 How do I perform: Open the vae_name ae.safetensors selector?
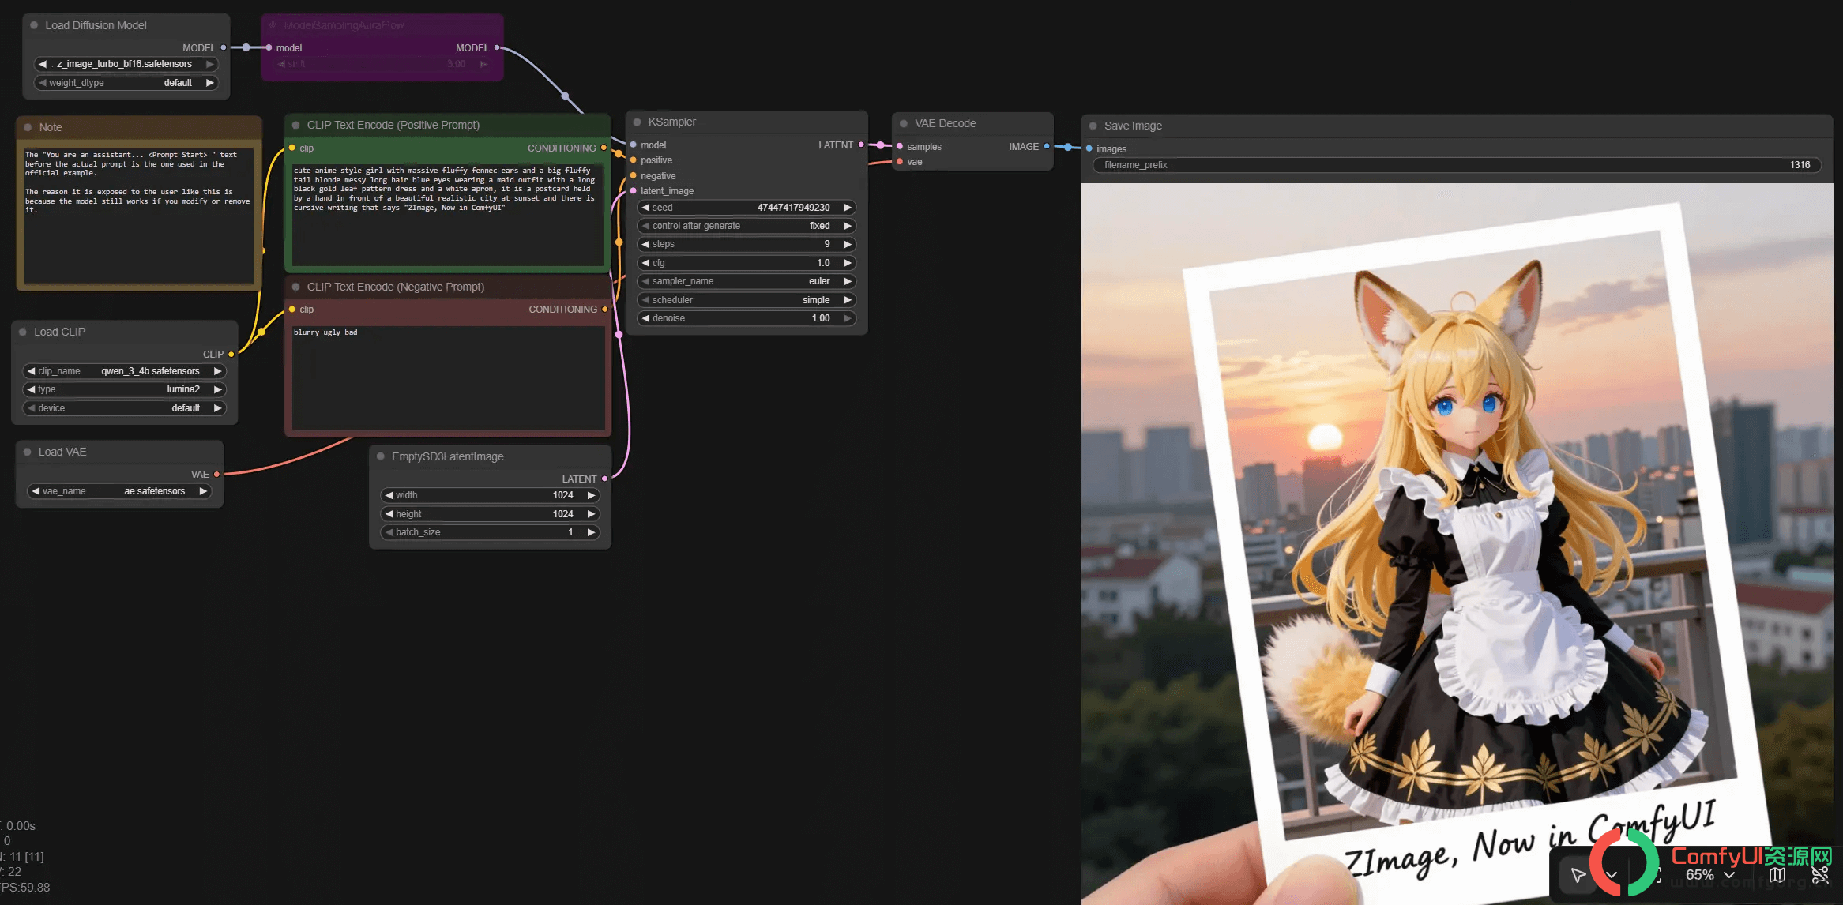coord(119,491)
